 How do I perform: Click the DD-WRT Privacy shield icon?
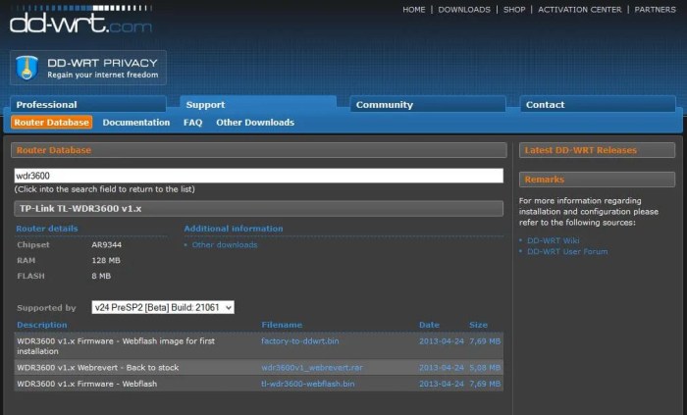(26, 68)
